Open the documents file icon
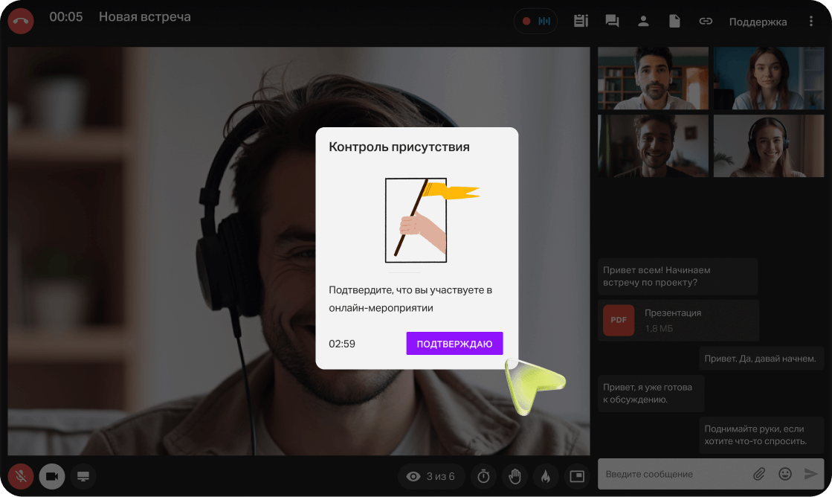832x497 pixels. tap(674, 22)
